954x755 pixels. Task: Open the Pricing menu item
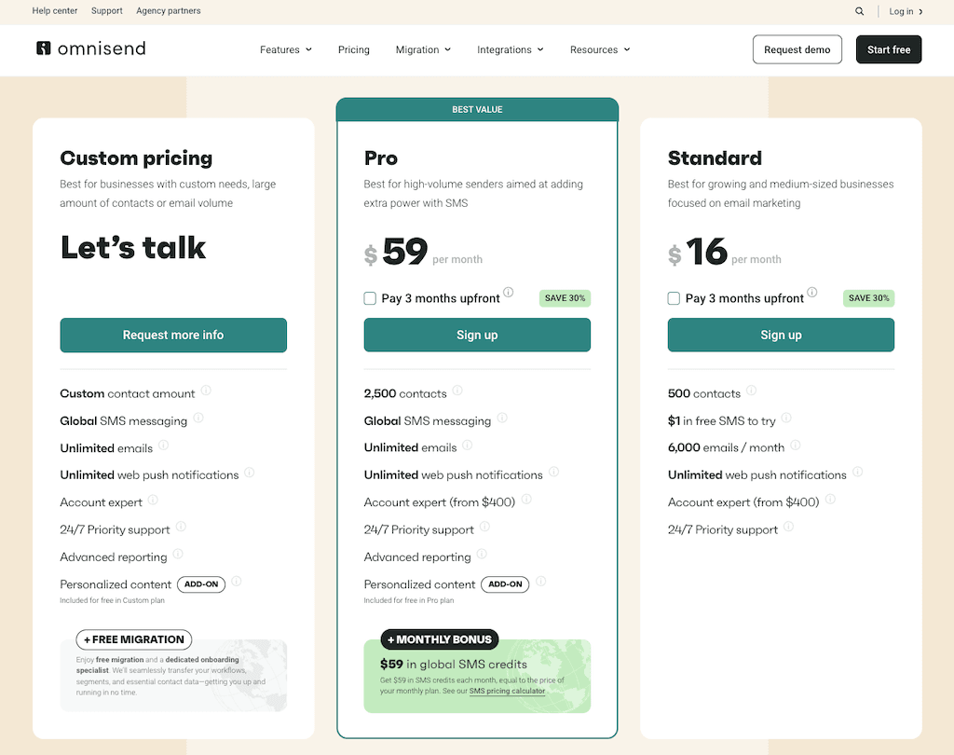354,49
